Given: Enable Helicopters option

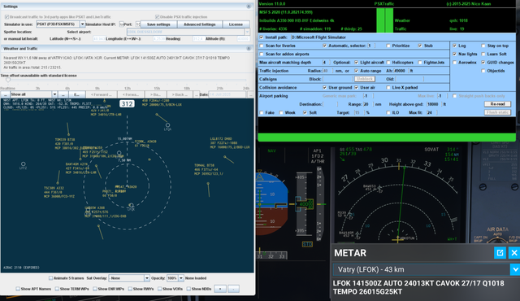Looking at the screenshot, I should coord(388,63).
